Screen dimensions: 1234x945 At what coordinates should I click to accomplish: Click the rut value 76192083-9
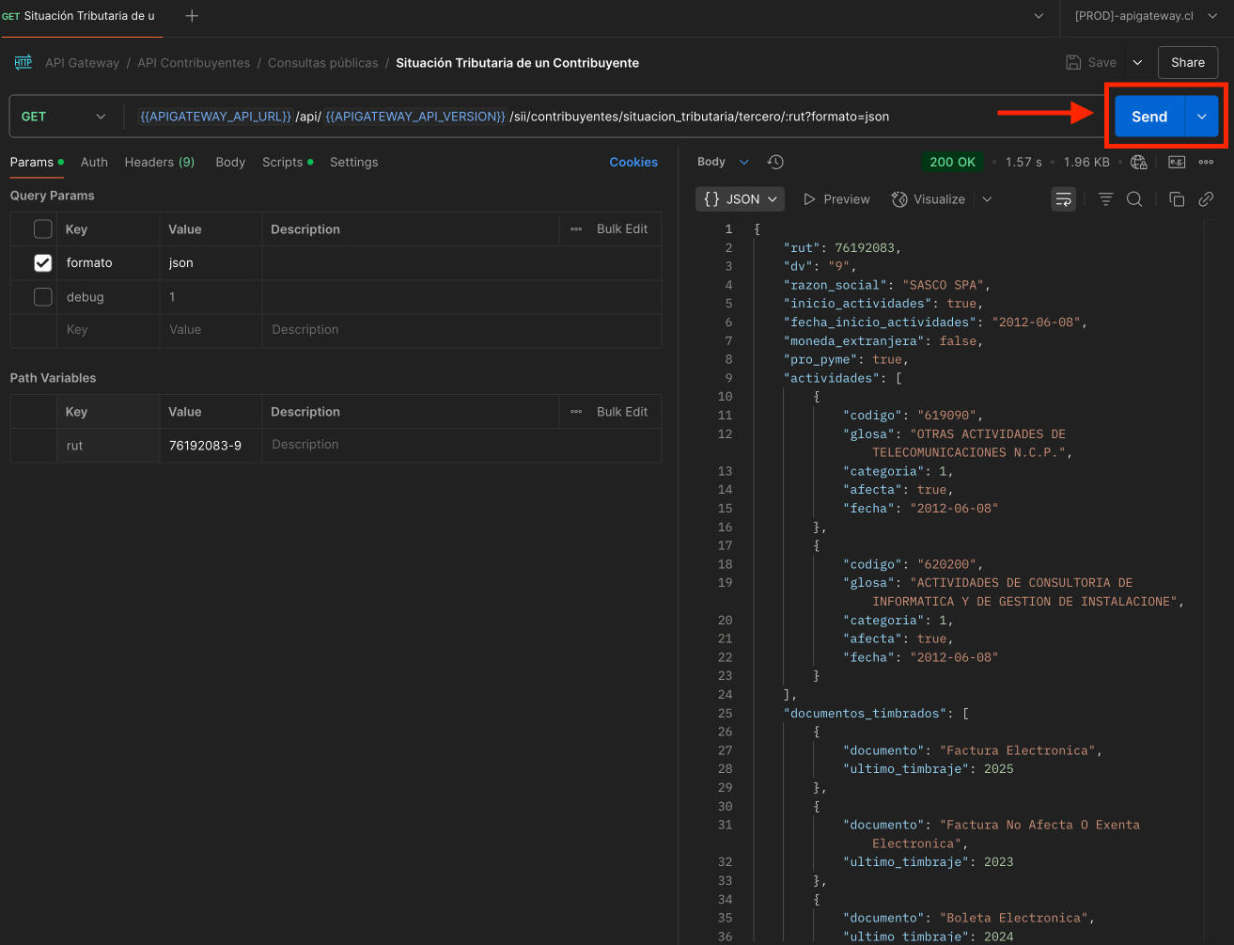(x=205, y=445)
